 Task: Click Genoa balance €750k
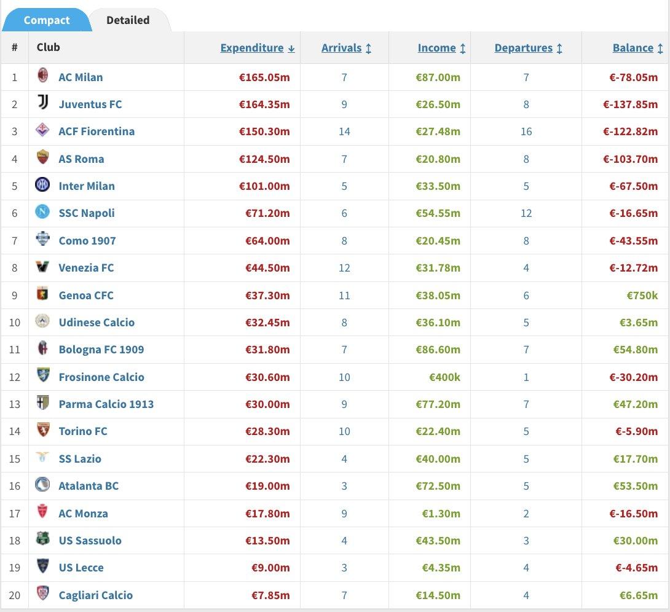point(642,295)
